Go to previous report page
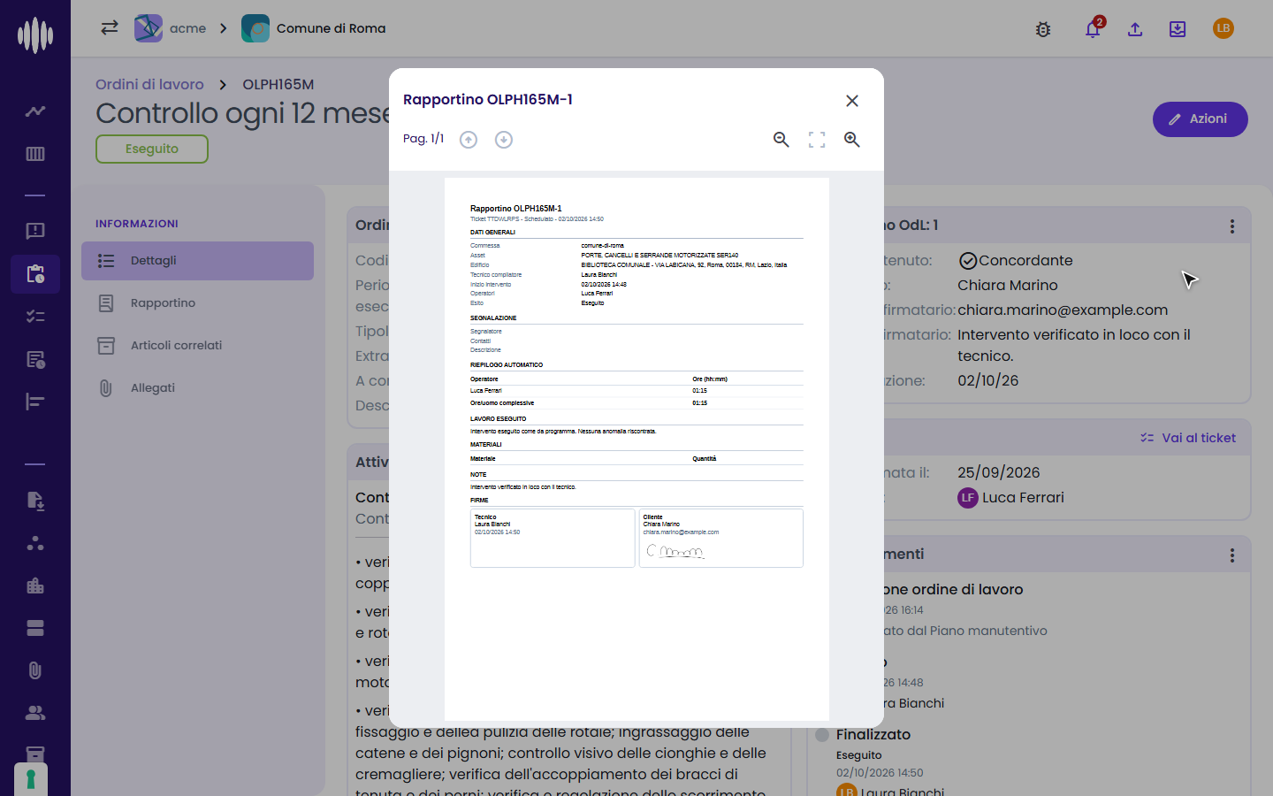The height and width of the screenshot is (796, 1273). click(x=469, y=140)
